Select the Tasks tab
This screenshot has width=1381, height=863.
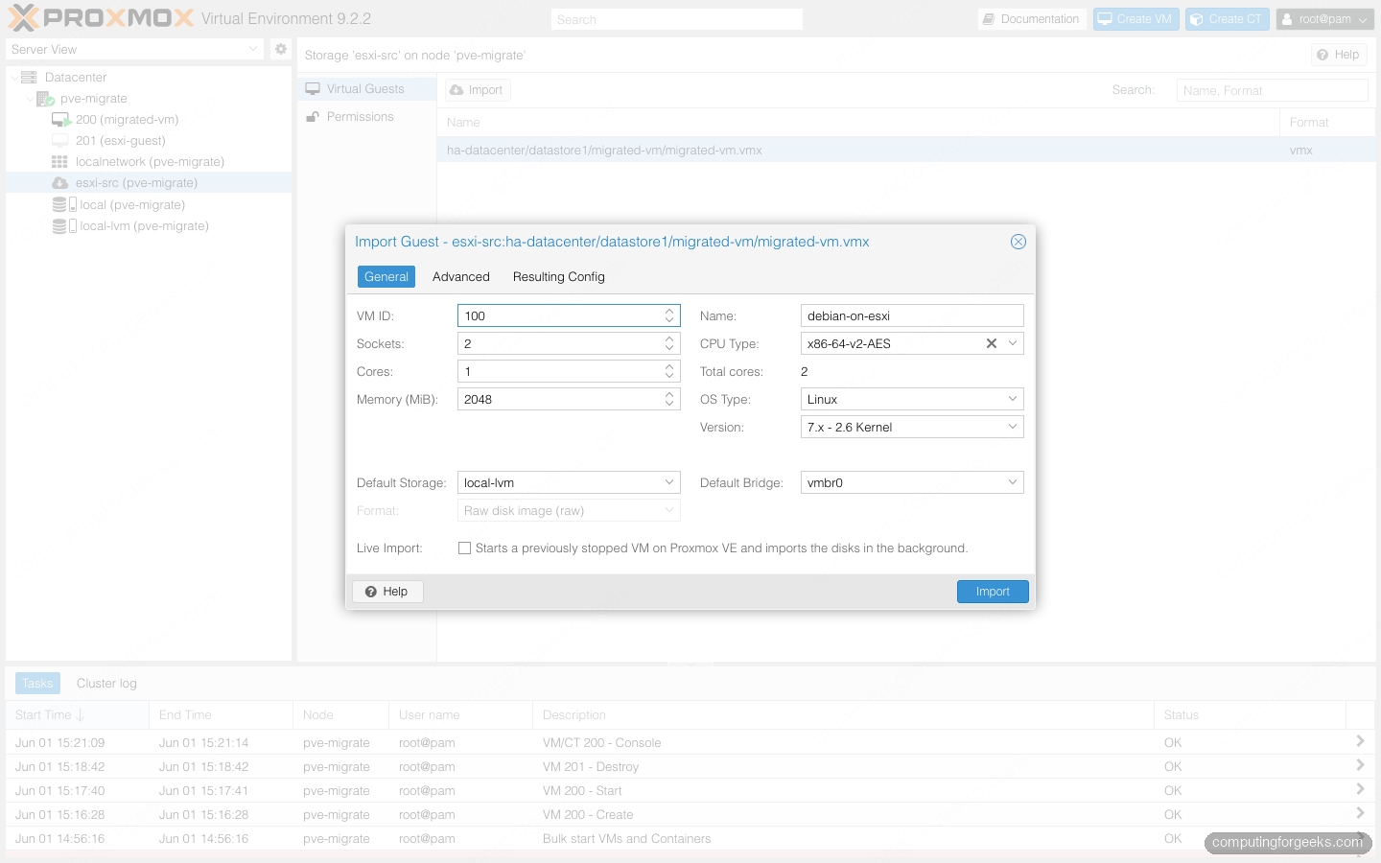coord(37,684)
